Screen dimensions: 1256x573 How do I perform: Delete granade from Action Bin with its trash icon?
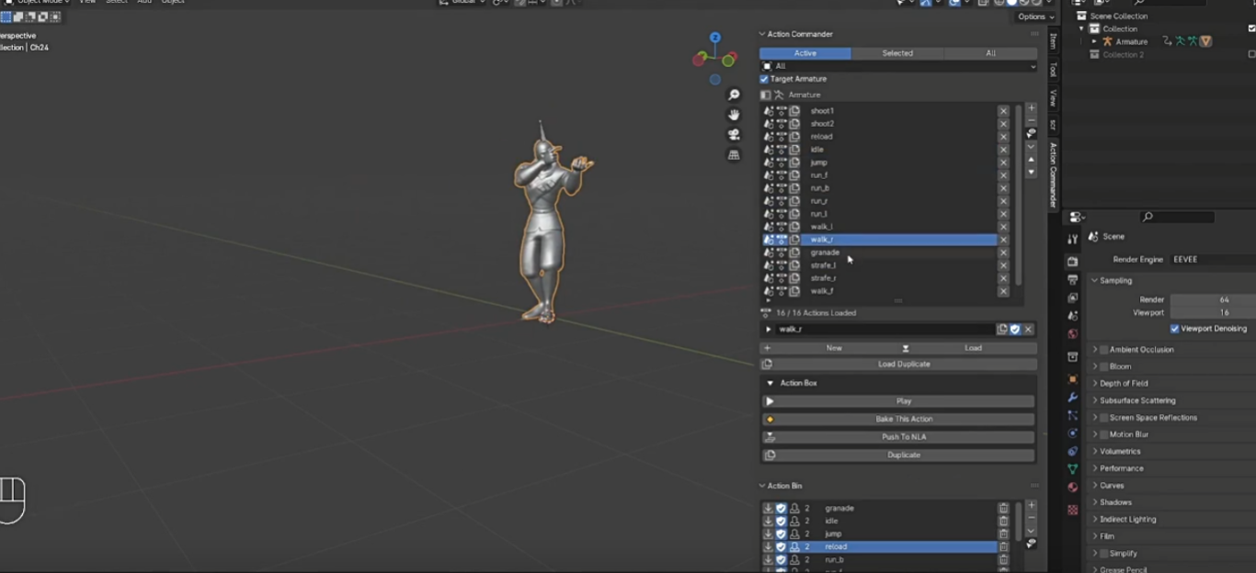tap(1003, 508)
